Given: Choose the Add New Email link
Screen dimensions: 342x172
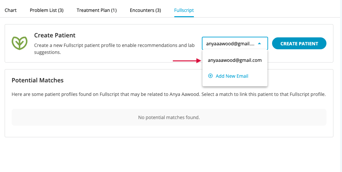Looking at the screenshot, I should point(232,76).
